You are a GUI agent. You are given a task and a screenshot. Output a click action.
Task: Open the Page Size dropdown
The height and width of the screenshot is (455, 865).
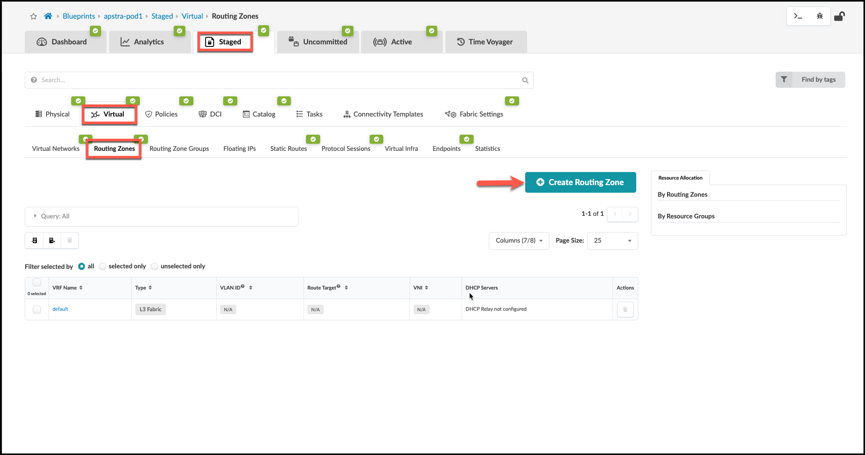click(x=612, y=241)
